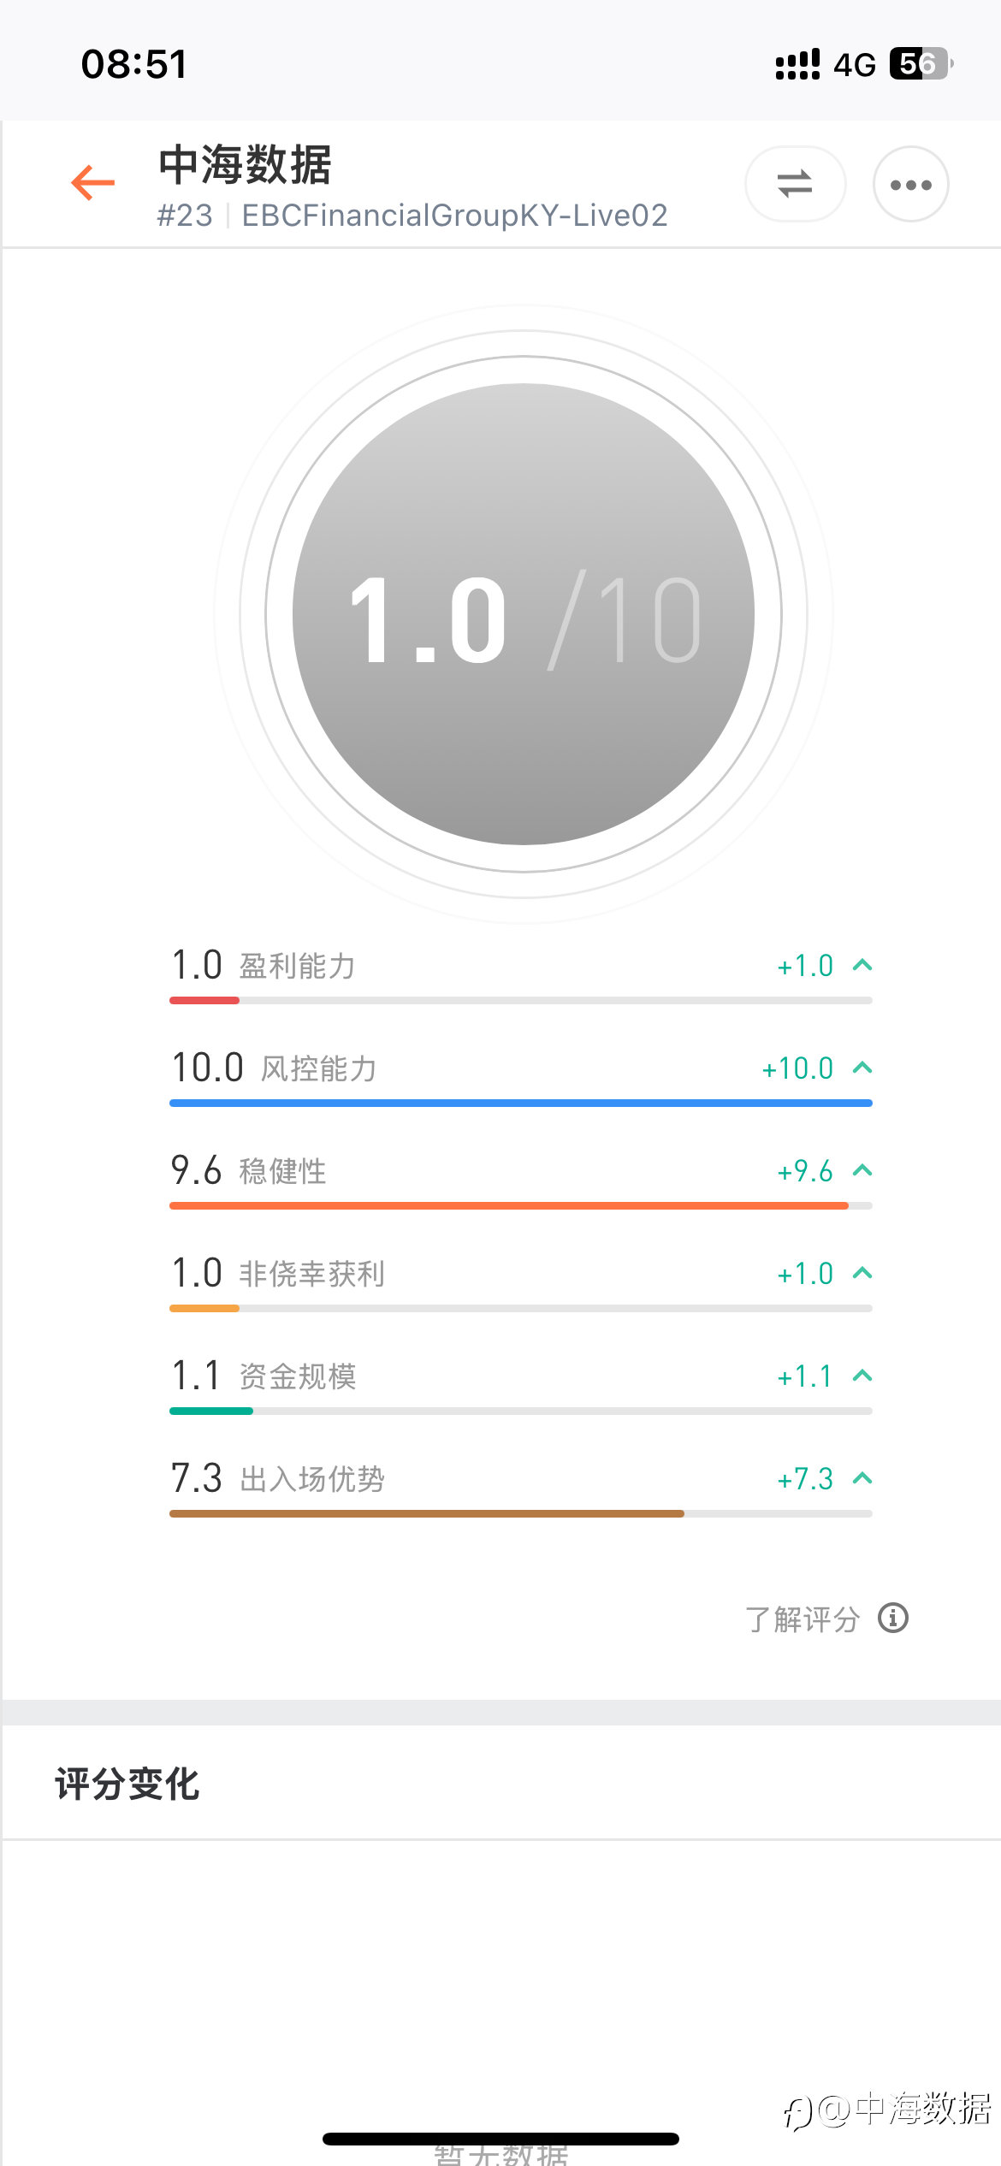Tap the EBCFinancialGroupKY-Live02 server label
Image resolution: width=1001 pixels, height=2166 pixels.
pyautogui.click(x=455, y=216)
